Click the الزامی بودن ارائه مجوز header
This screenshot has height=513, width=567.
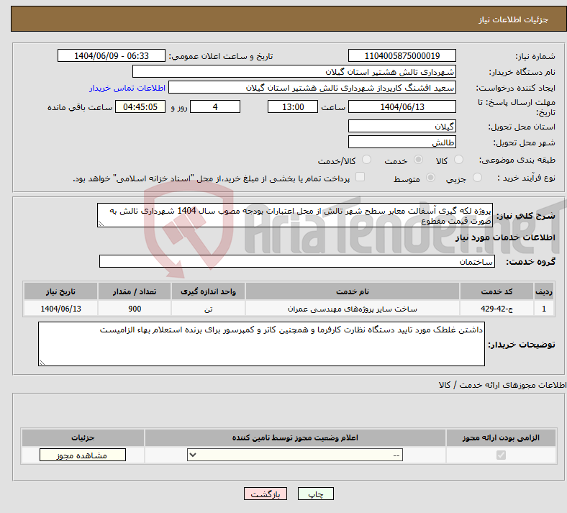(x=501, y=437)
